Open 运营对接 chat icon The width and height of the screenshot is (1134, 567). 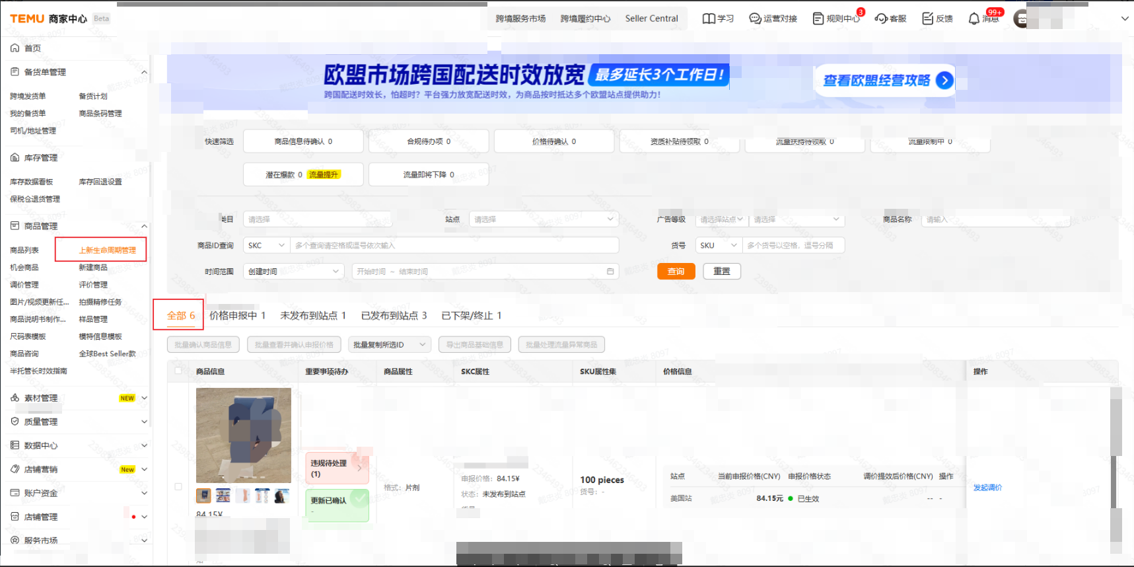(755, 19)
